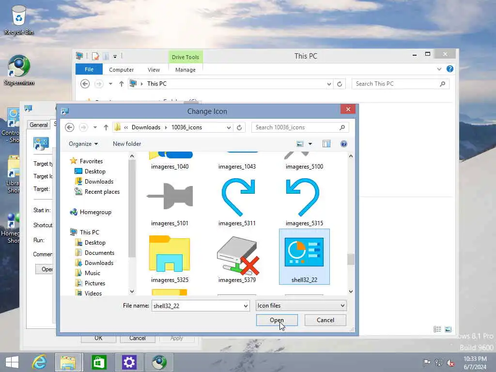Click the imageres_1040 file name
496x372 pixels.
(170, 167)
